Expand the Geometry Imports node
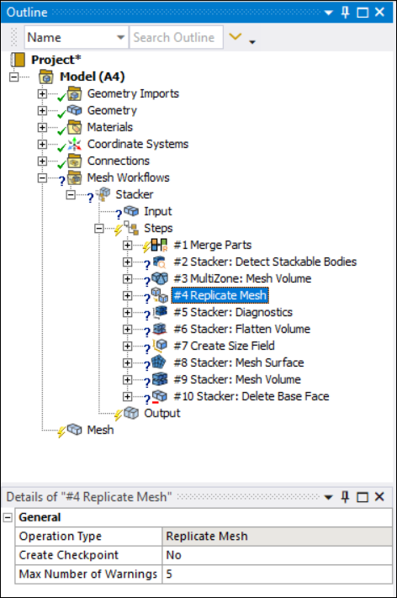The image size is (397, 598). point(42,93)
